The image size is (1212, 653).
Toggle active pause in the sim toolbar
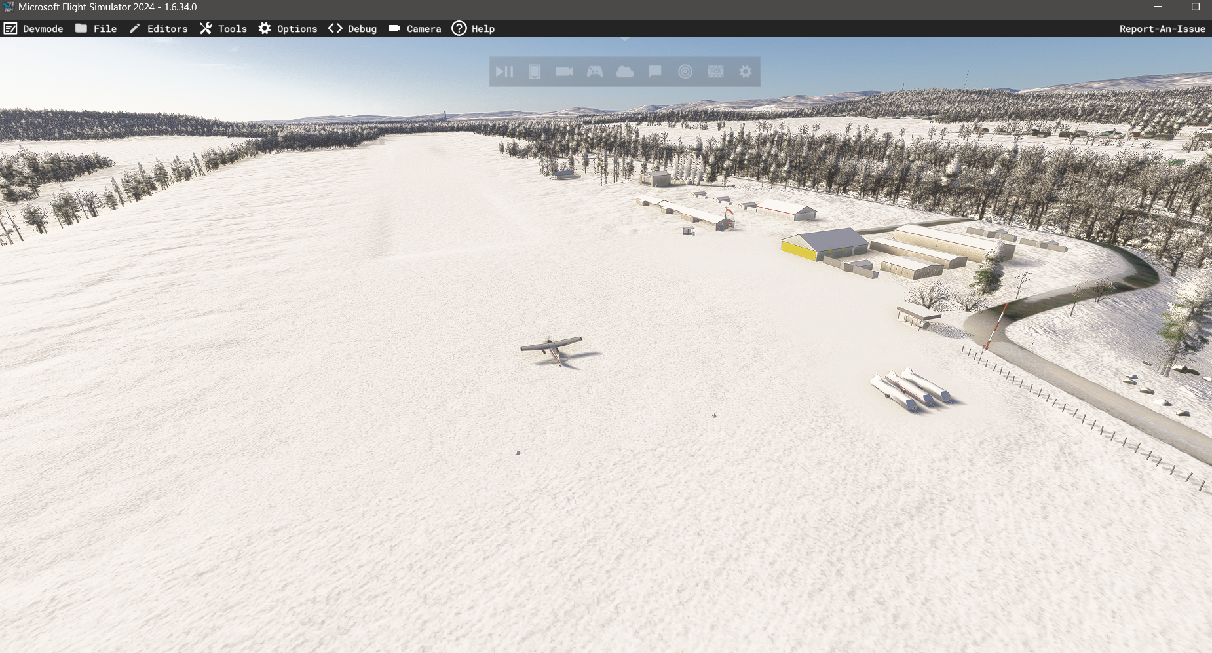pos(504,71)
